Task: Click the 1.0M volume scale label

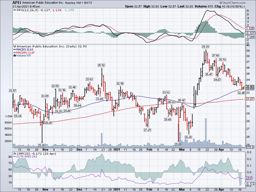Action: [x=9, y=116]
